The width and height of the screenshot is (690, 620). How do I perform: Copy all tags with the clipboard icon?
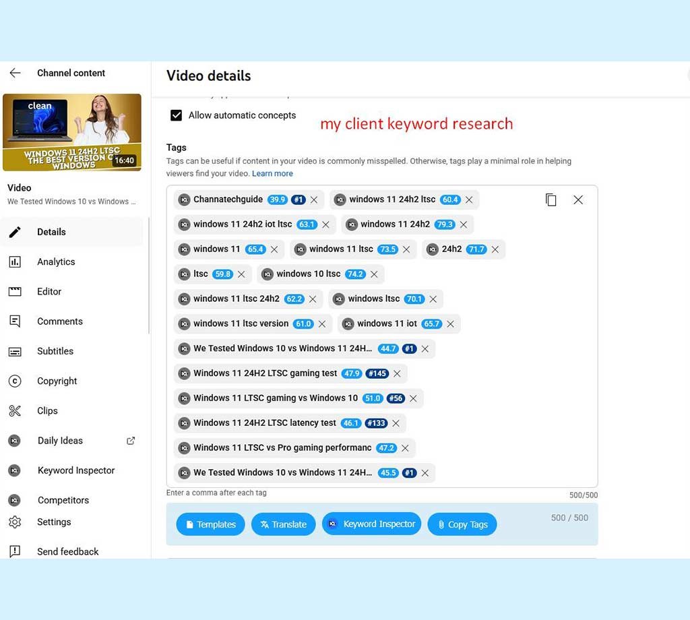(551, 199)
